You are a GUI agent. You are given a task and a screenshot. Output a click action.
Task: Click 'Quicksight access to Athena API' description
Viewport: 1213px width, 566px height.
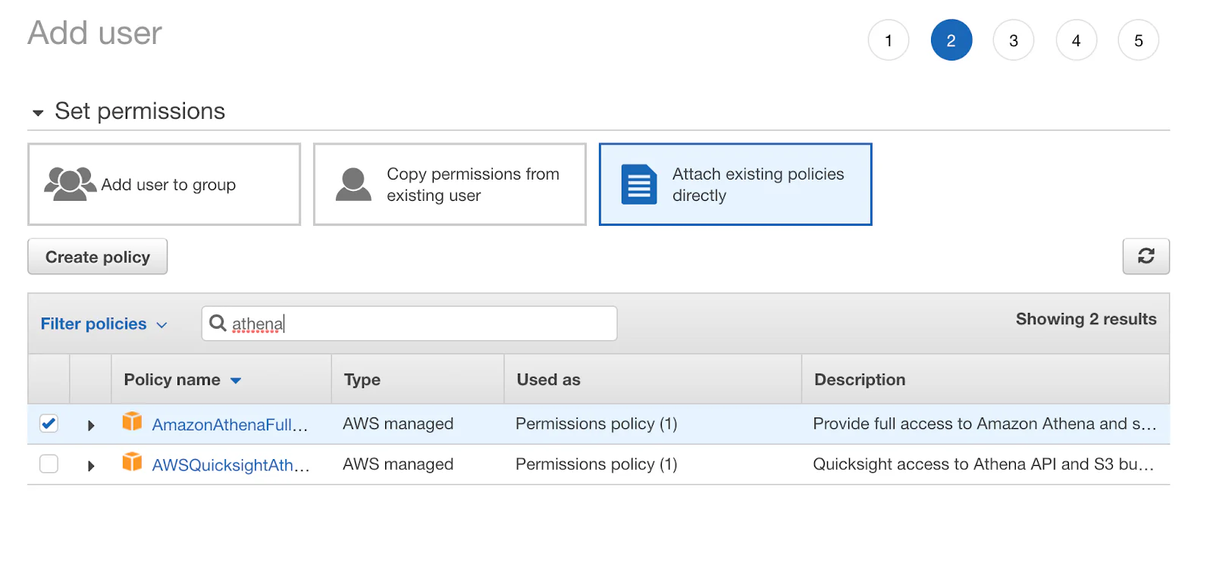point(983,464)
